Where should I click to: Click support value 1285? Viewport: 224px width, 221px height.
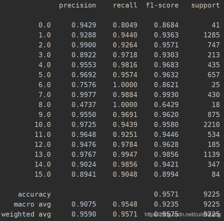212,35
